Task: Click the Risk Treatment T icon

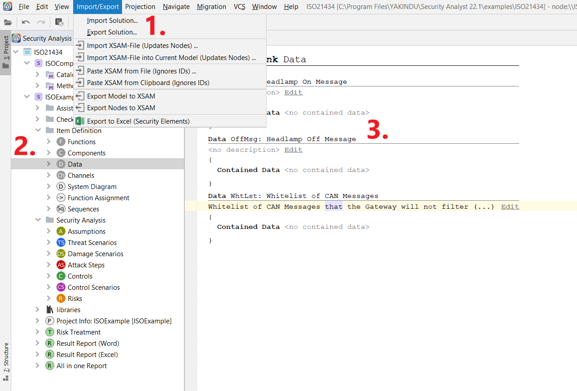Action: tap(50, 332)
